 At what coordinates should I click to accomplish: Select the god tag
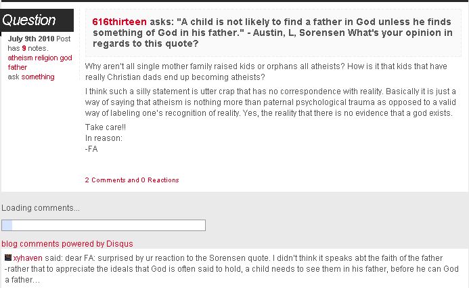pos(66,58)
